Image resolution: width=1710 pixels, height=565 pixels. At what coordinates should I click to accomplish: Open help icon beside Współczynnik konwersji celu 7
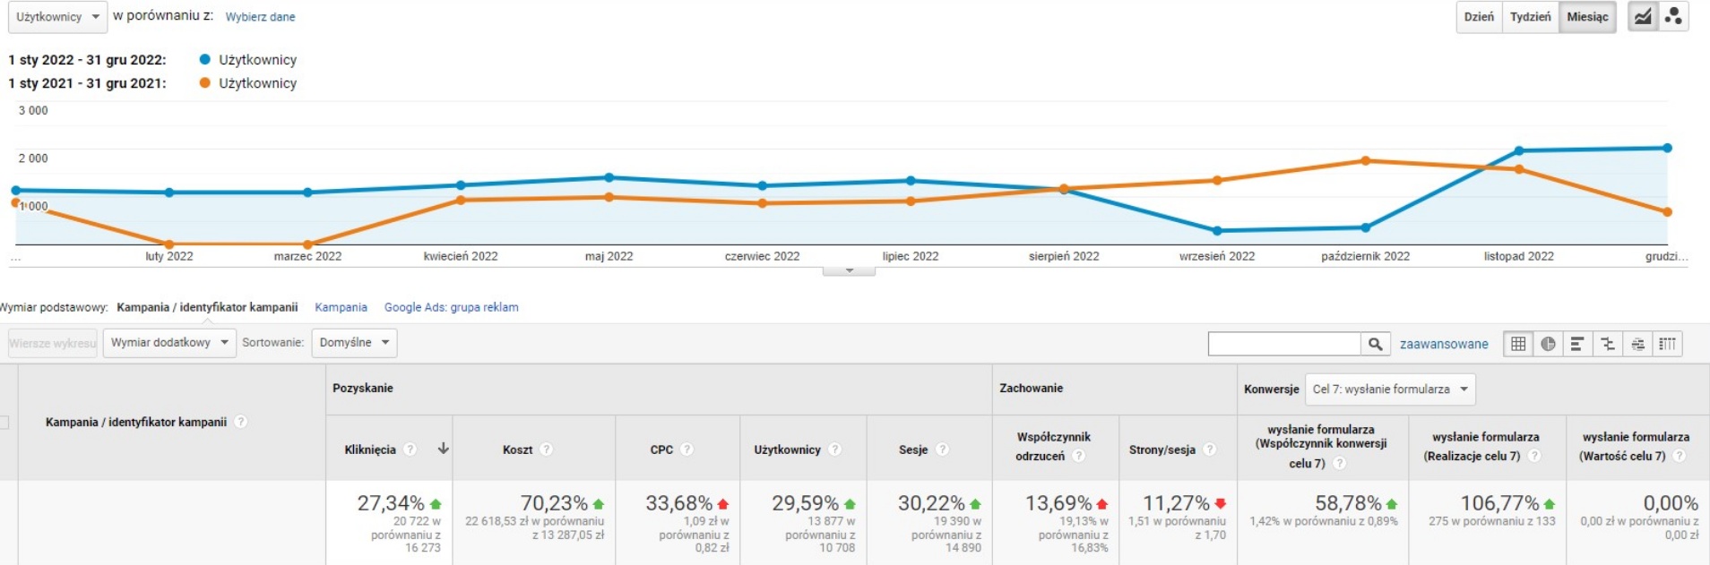1339,463
